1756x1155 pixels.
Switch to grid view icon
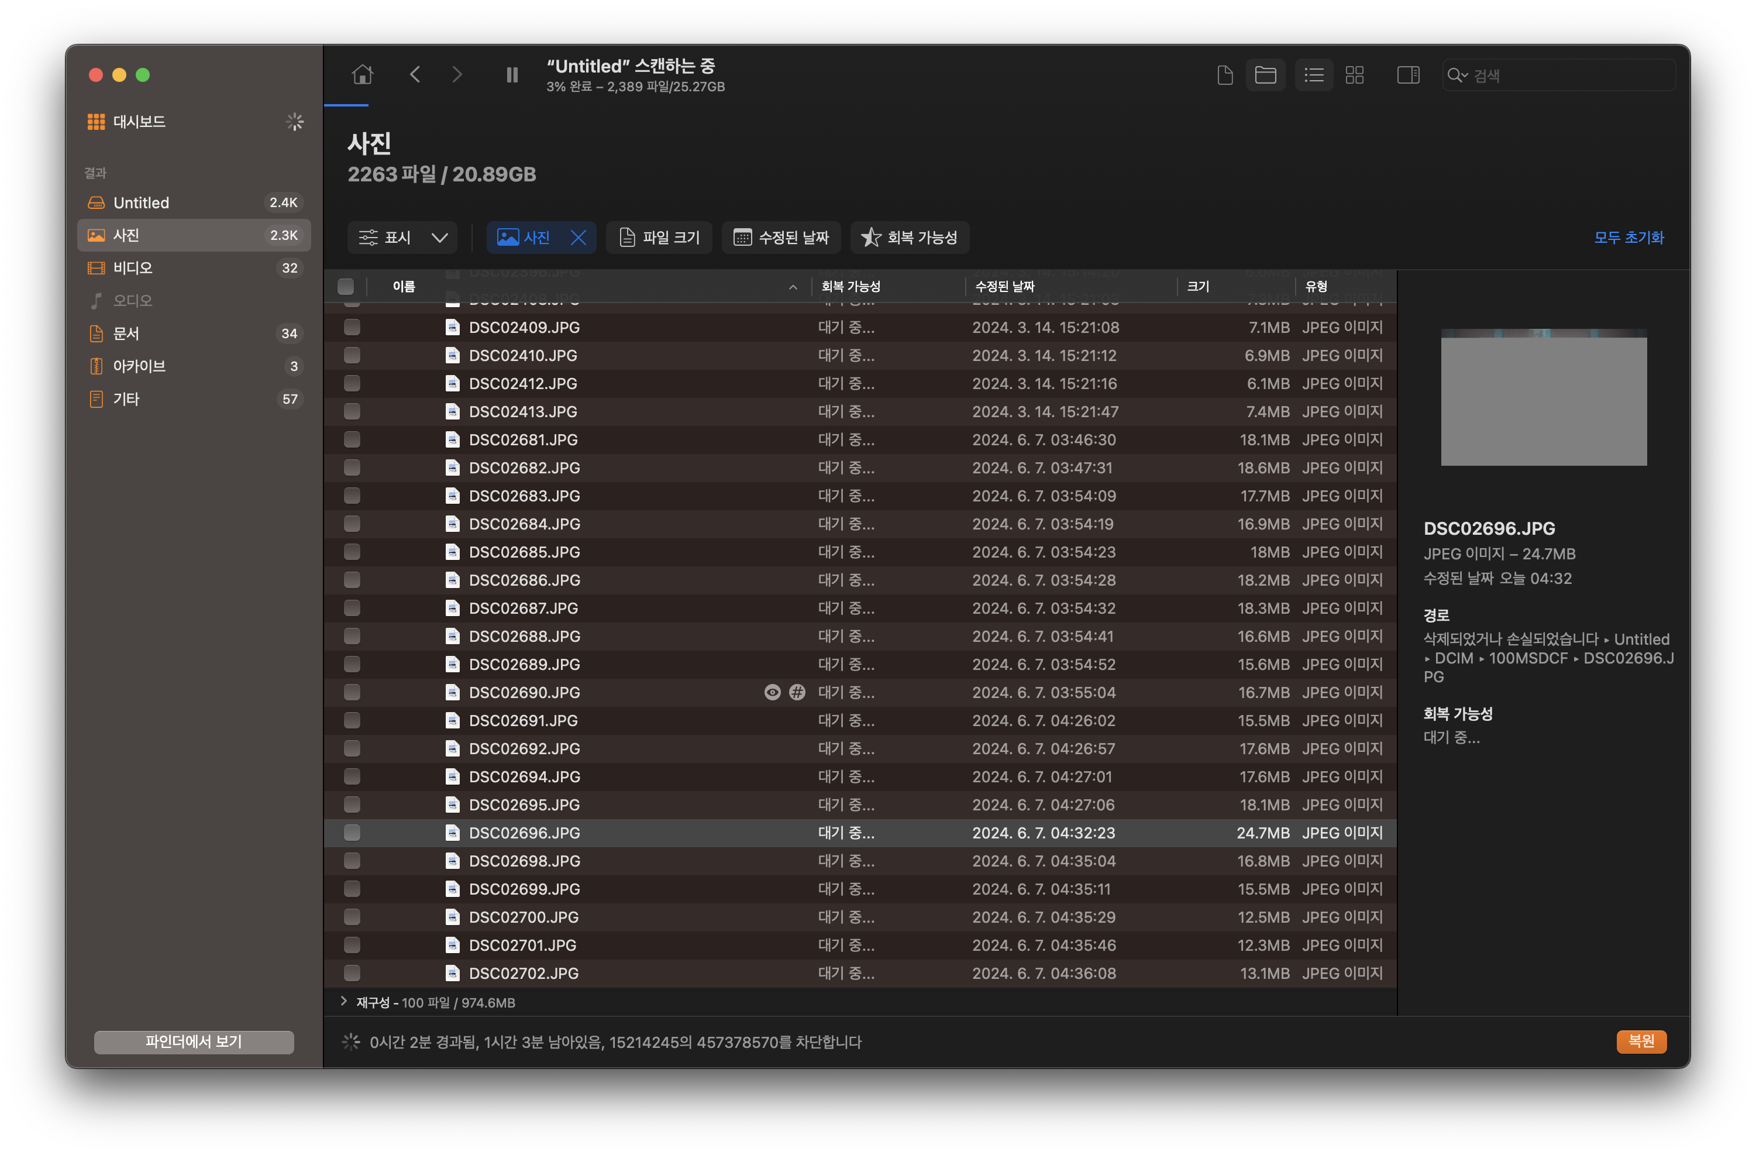click(1355, 74)
